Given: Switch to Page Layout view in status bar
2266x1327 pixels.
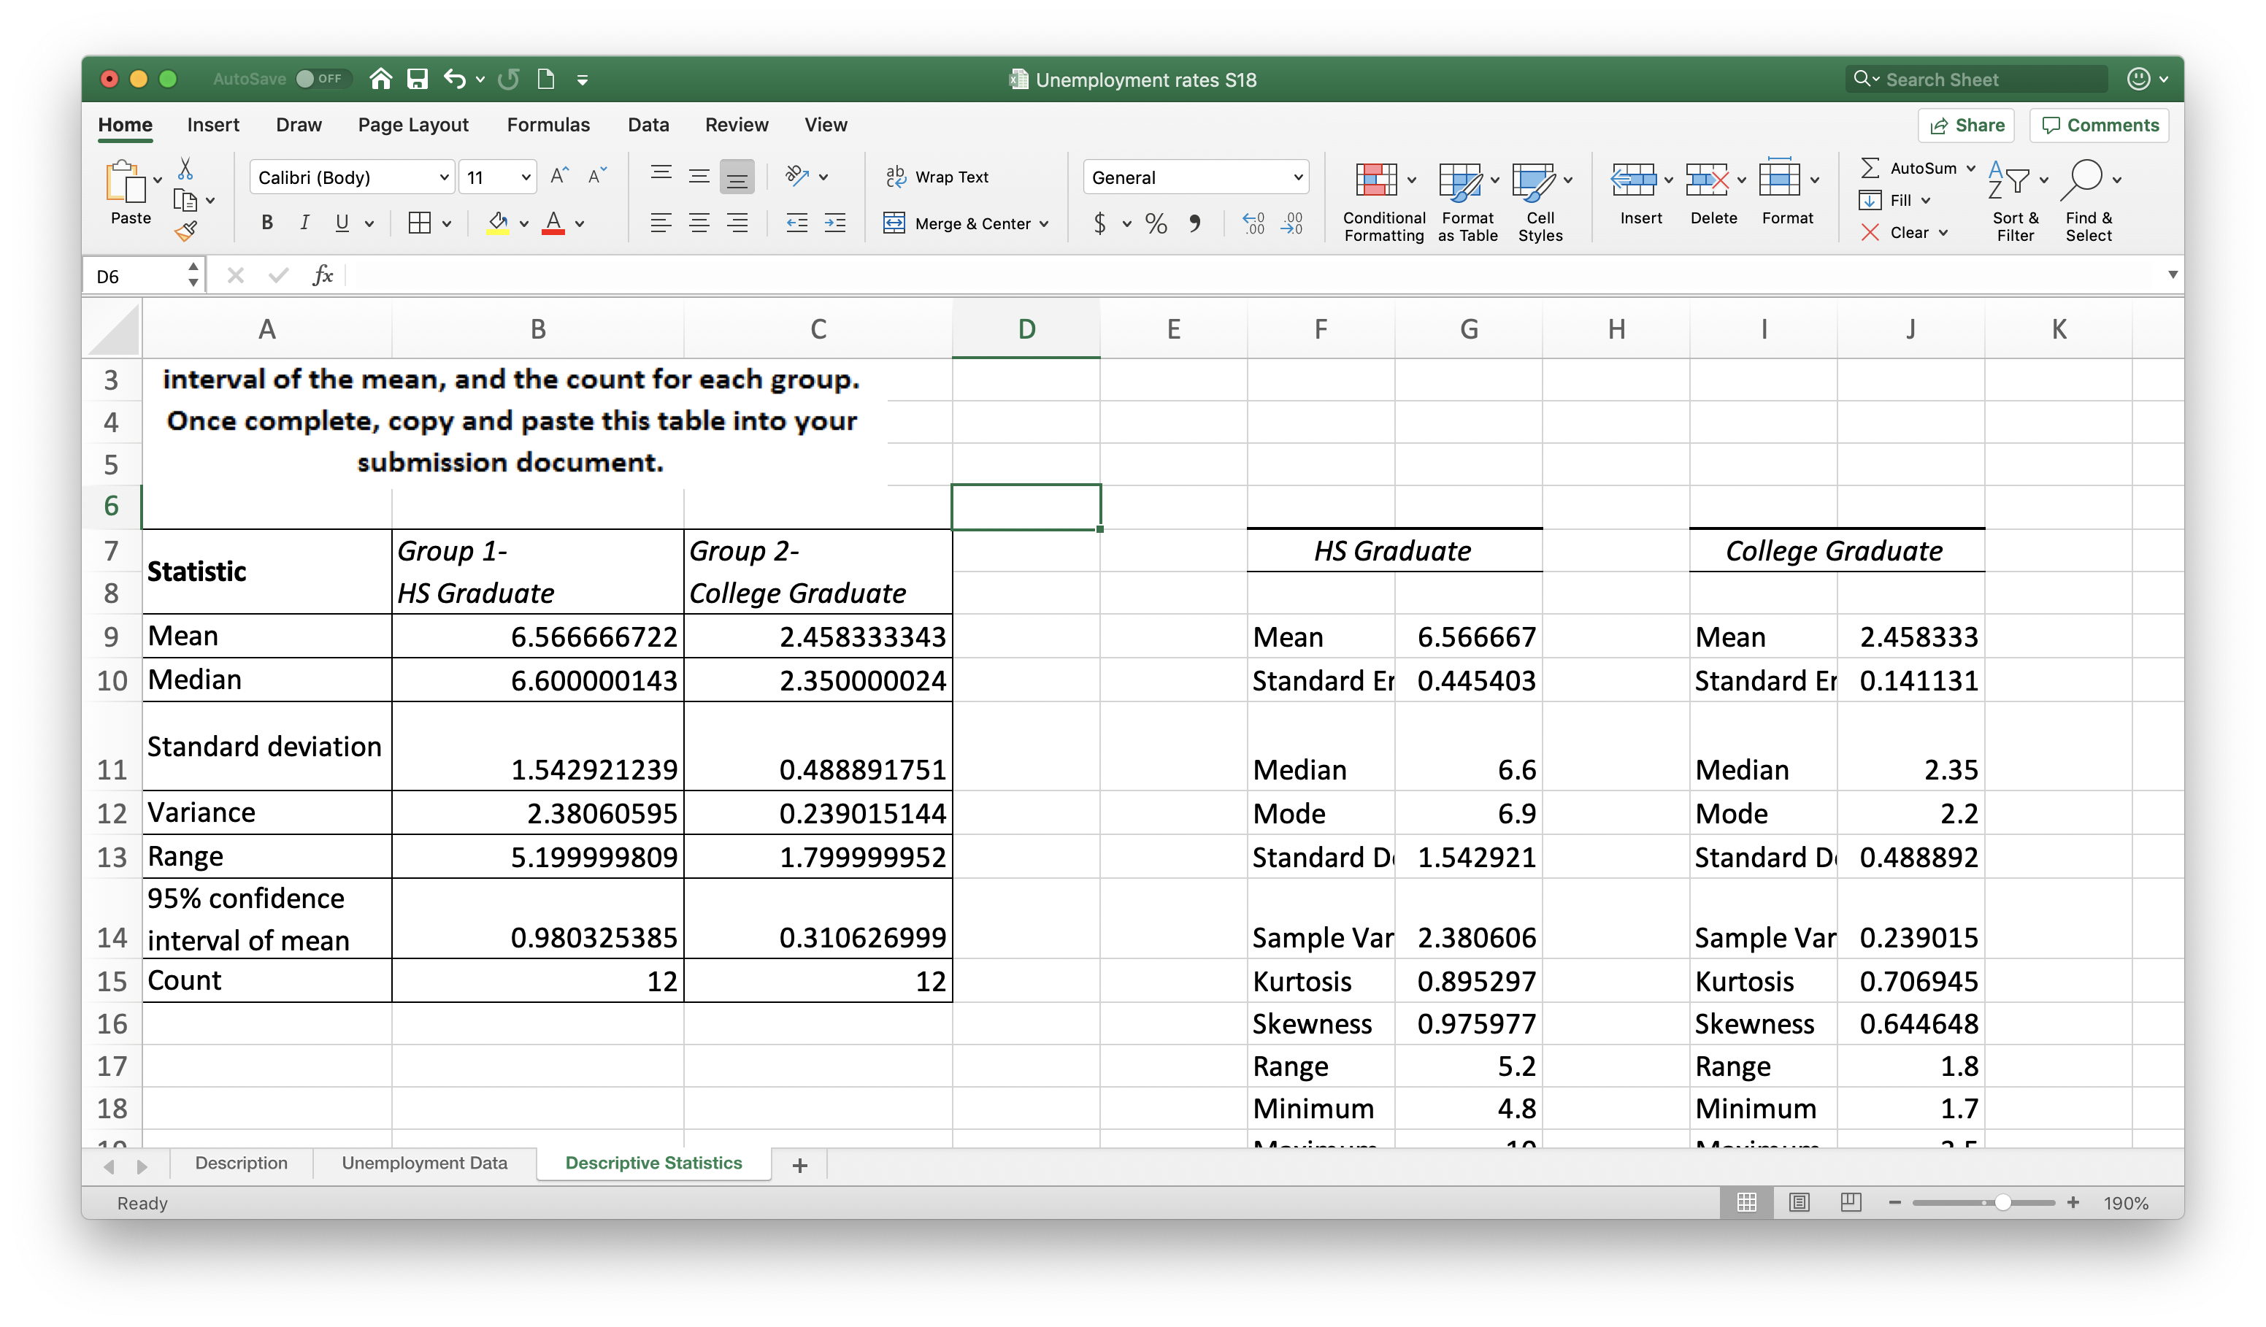Looking at the screenshot, I should 1798,1202.
